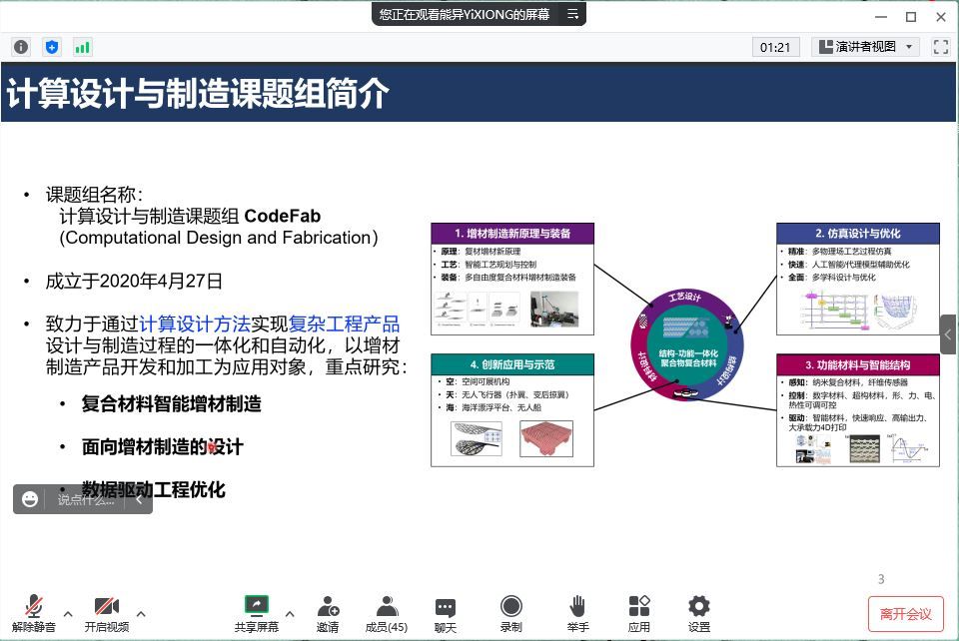Click the blue security shield icon
This screenshot has width=959, height=641.
52,47
